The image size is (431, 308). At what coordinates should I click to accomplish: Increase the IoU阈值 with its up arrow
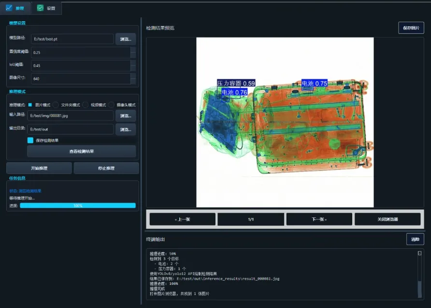coord(133,63)
